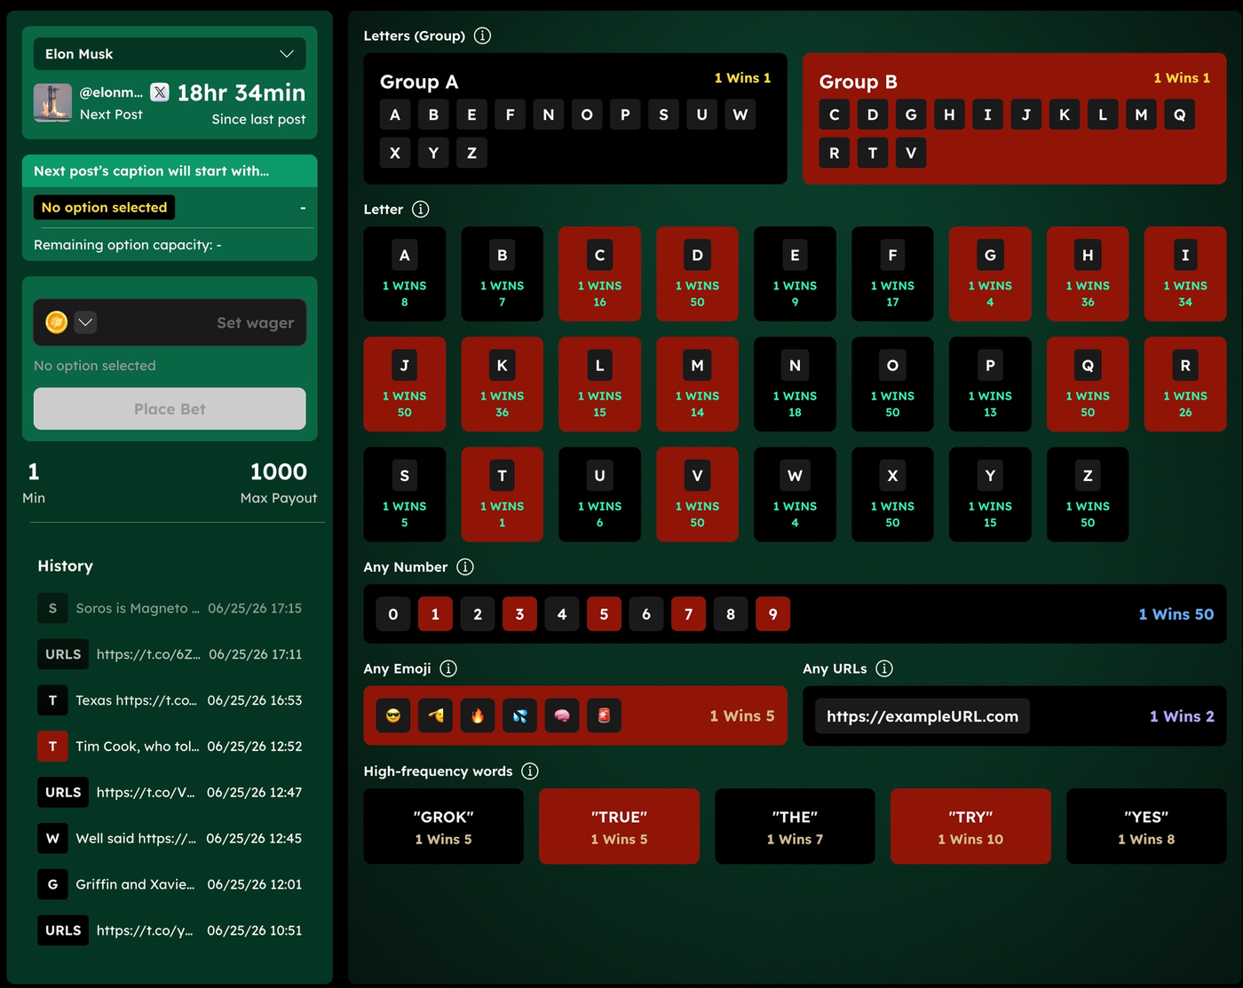Click red number 7 tile in Any Number
Screen dimensions: 1243x988
pos(688,614)
